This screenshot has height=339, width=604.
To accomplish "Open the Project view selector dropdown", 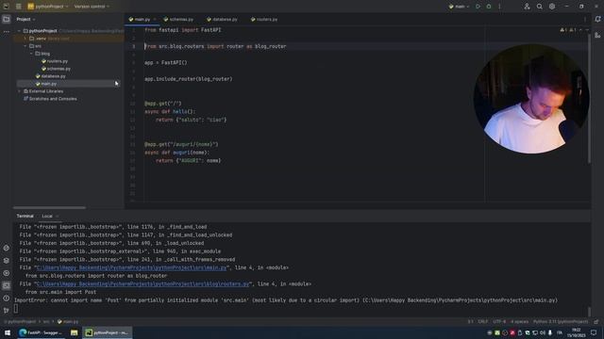I will [25, 19].
